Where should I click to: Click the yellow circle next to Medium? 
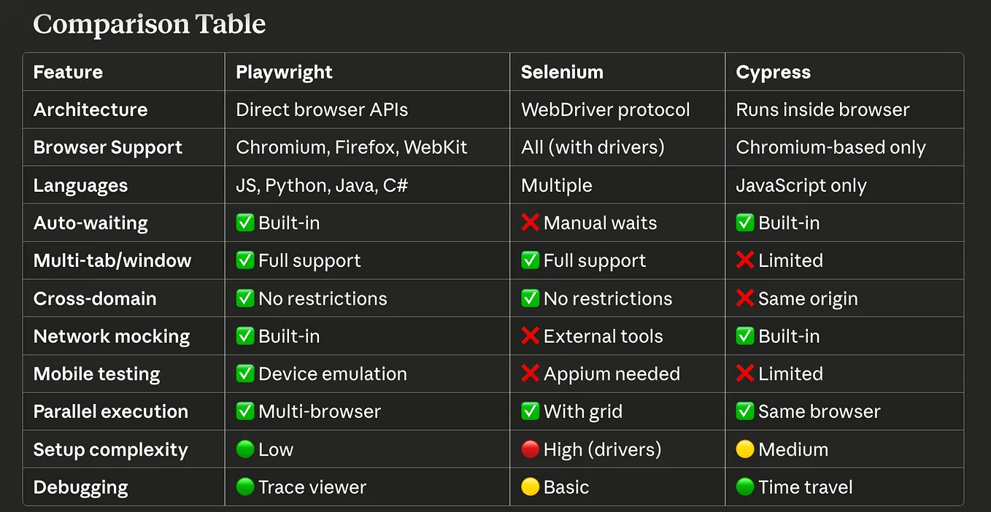click(x=745, y=449)
